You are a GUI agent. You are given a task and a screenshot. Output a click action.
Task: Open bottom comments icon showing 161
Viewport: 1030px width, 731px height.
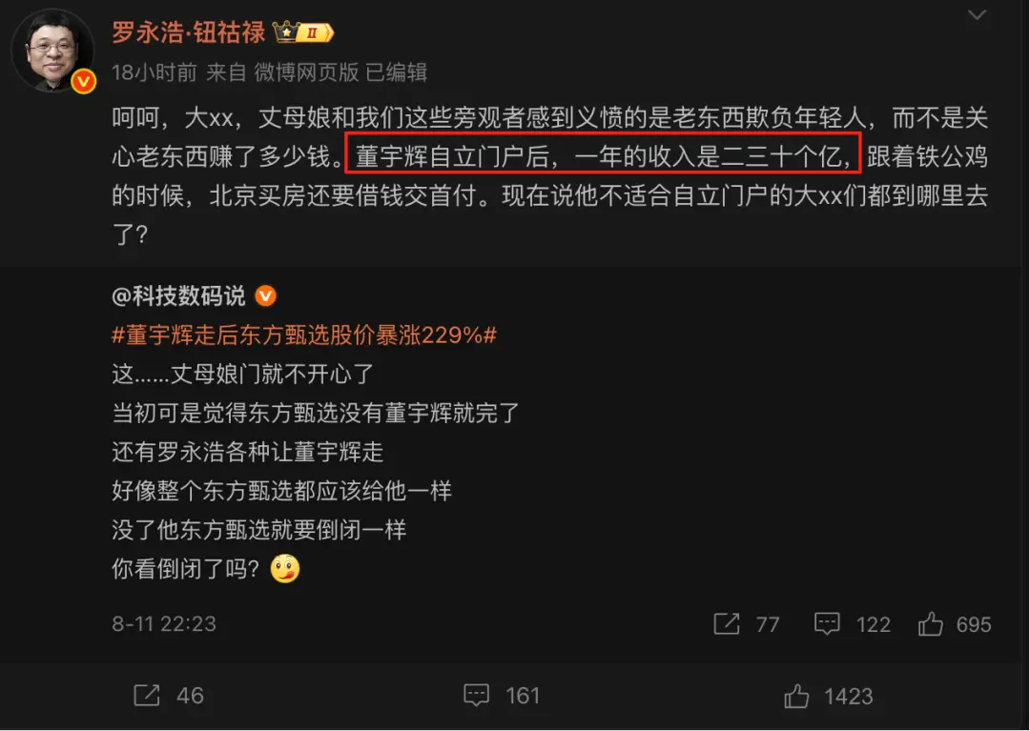click(502, 696)
